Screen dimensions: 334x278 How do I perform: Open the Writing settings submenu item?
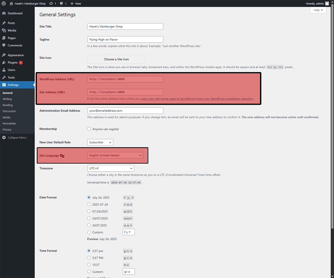[x=8, y=99]
